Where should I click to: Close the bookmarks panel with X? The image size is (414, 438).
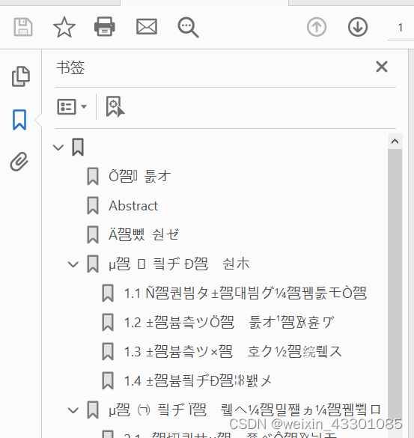coord(382,67)
